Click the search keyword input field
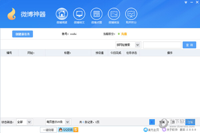Image resolution: width=200 pixels, height=133 pixels. coord(162,45)
